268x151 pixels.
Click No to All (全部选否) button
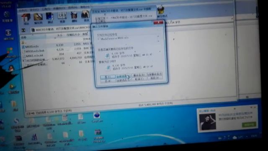[124, 80]
